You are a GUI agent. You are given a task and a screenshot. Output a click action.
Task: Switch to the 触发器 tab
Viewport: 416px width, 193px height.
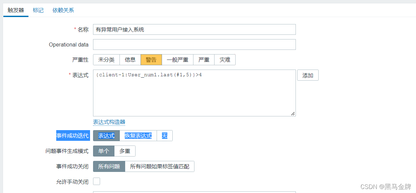pos(16,10)
